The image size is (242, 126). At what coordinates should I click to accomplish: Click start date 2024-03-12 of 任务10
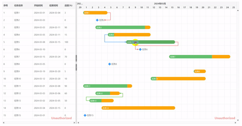pos(40,79)
